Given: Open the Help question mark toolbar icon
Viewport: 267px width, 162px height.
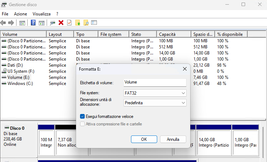Looking at the screenshot, I should coord(33,23).
